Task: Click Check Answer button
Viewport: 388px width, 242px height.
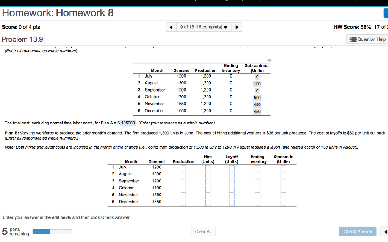Action: coord(358,232)
